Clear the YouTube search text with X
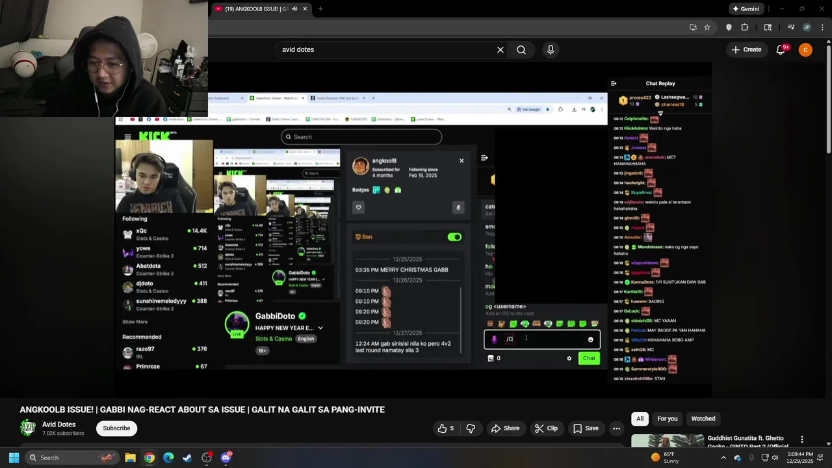The image size is (832, 468). 500,49
